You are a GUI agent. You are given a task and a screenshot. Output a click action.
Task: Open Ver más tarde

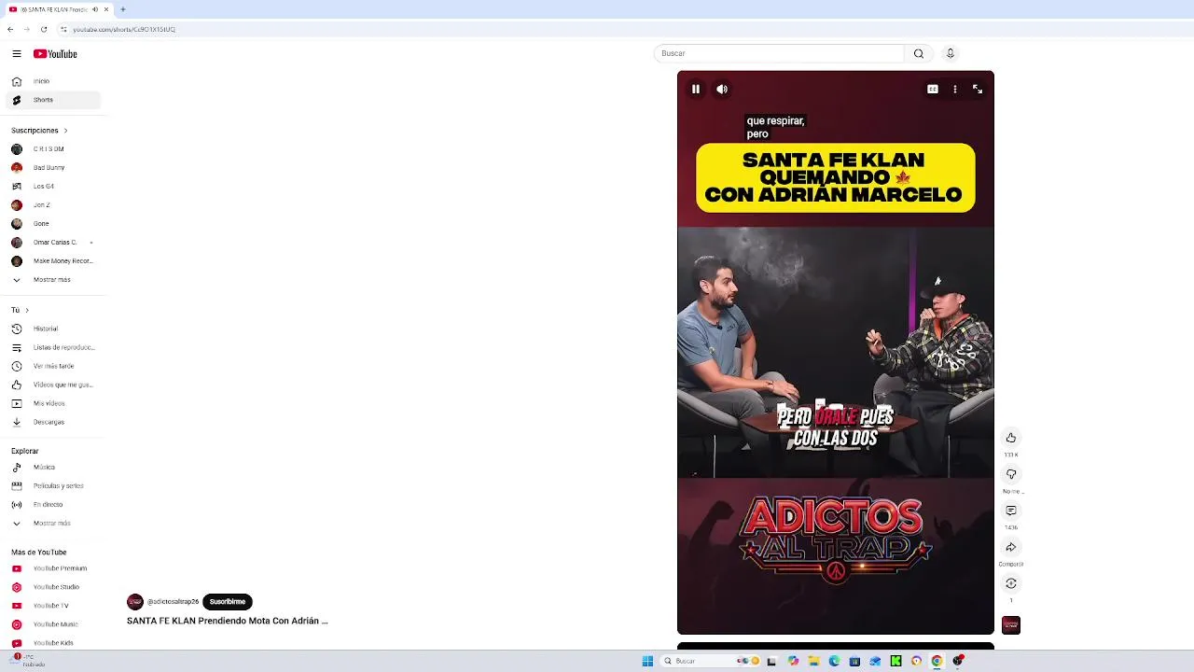click(x=54, y=367)
